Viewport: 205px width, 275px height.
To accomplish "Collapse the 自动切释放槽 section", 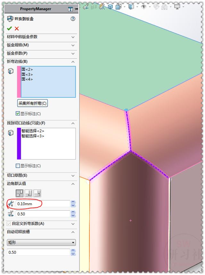I will pos(73,232).
